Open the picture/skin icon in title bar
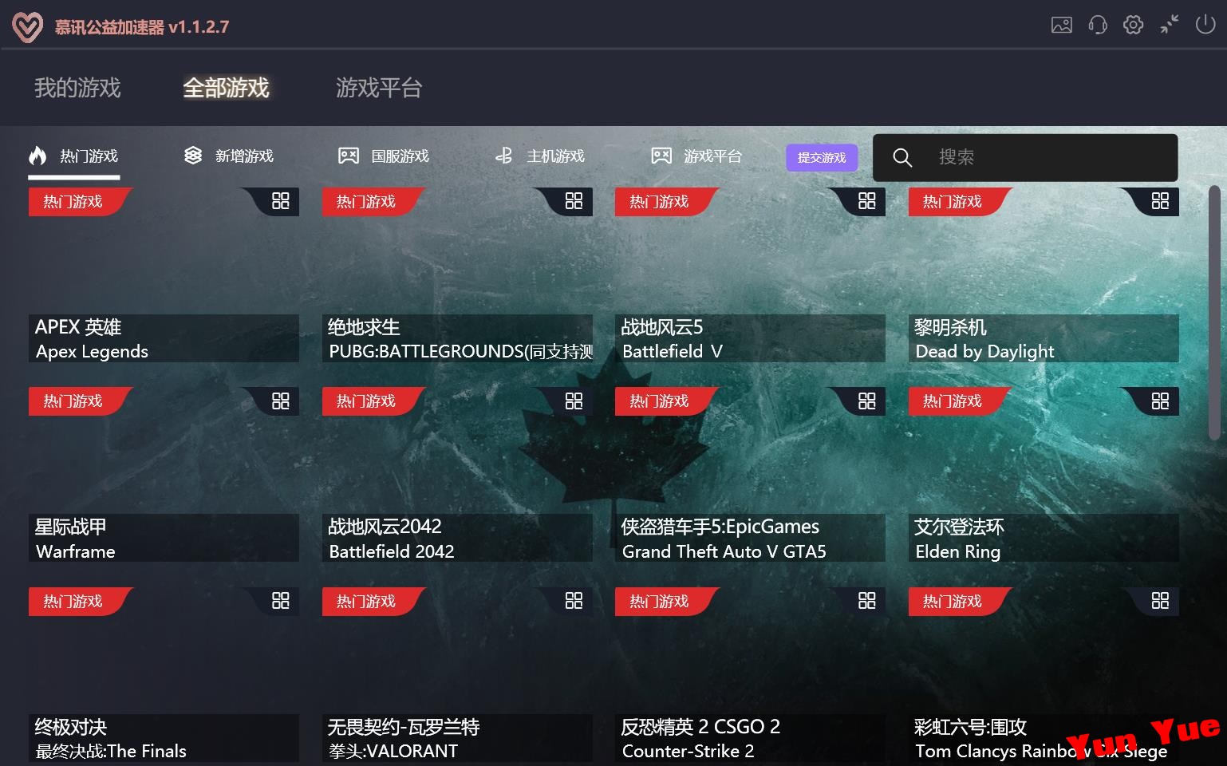Image resolution: width=1227 pixels, height=766 pixels. coord(1062,25)
